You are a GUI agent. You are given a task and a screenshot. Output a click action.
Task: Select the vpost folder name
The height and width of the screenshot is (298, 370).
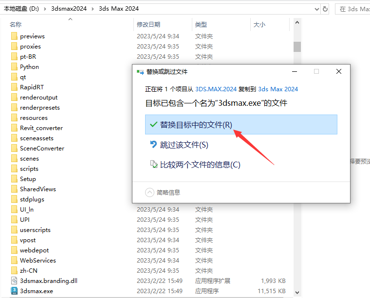pos(28,240)
